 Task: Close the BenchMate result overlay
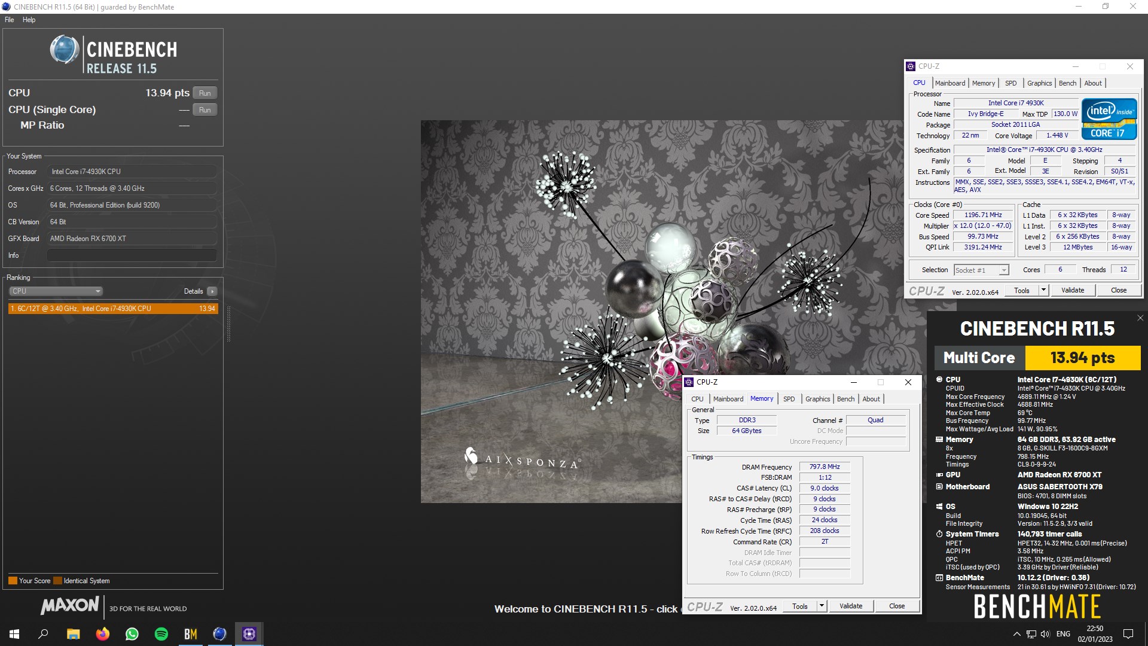[x=1140, y=318]
